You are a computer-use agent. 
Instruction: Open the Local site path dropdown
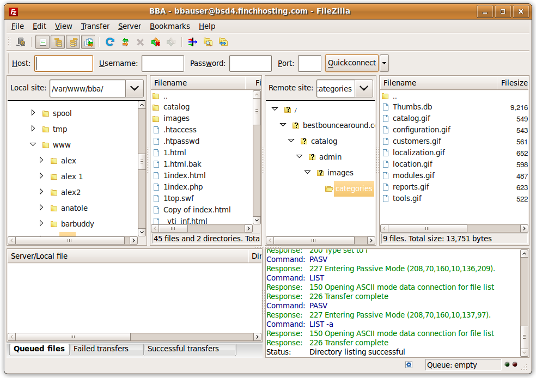coord(135,88)
